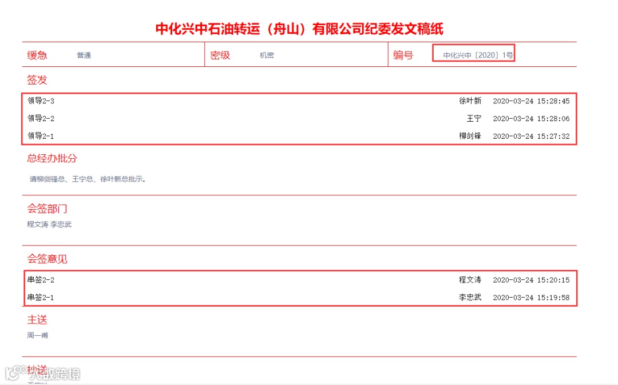Select the 签发 section heading
This screenshot has height=385, width=618.
[x=37, y=80]
